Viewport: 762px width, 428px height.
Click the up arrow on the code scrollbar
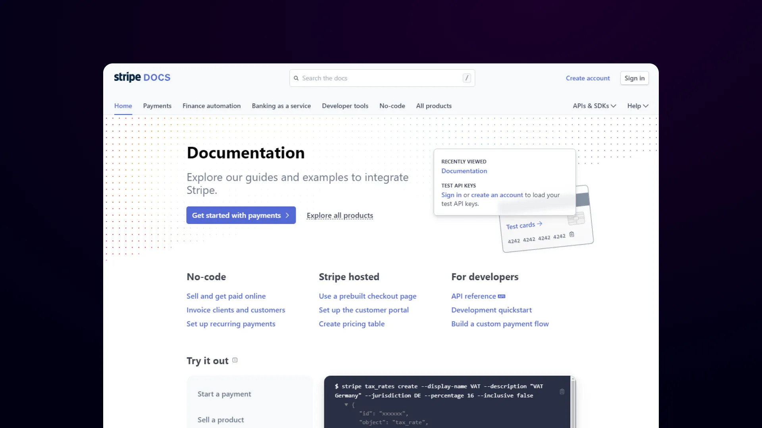coord(573,379)
